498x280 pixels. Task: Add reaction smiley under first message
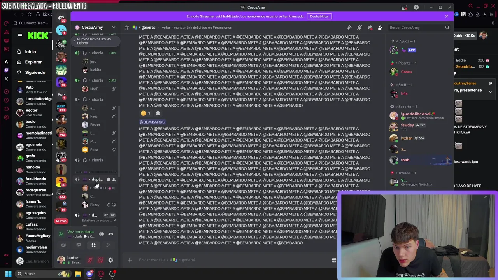(158, 113)
